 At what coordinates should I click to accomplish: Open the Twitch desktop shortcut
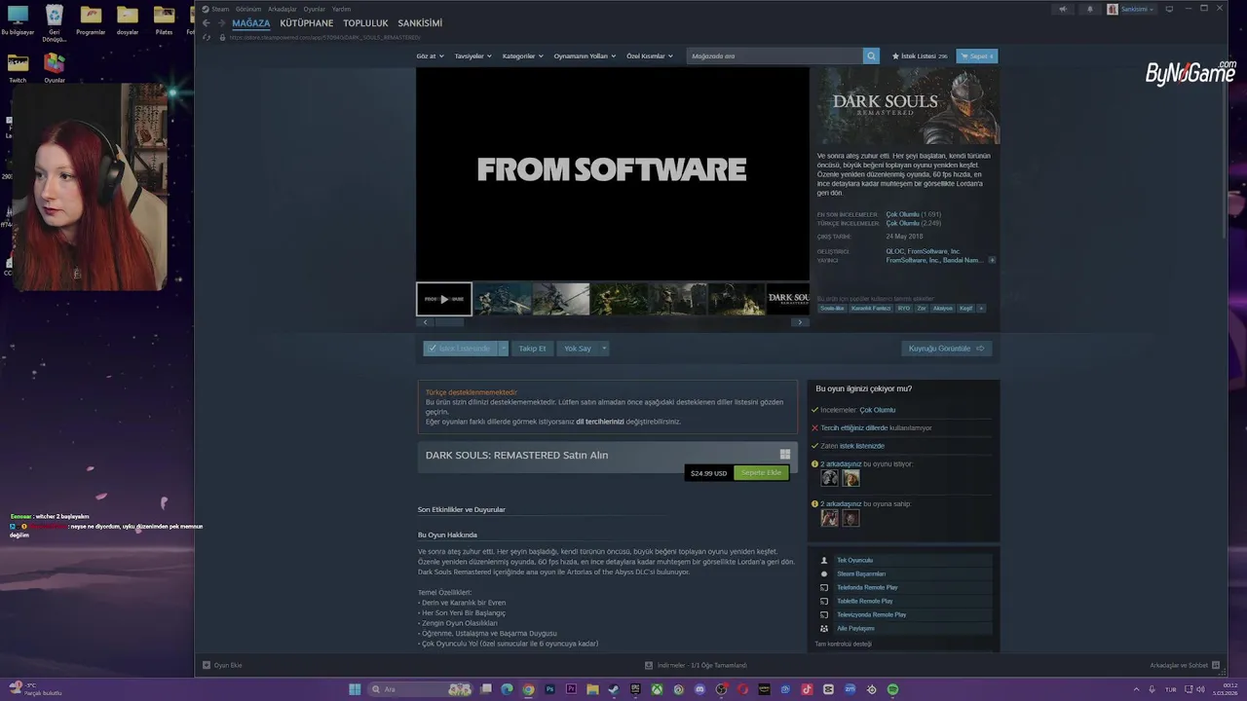point(18,68)
